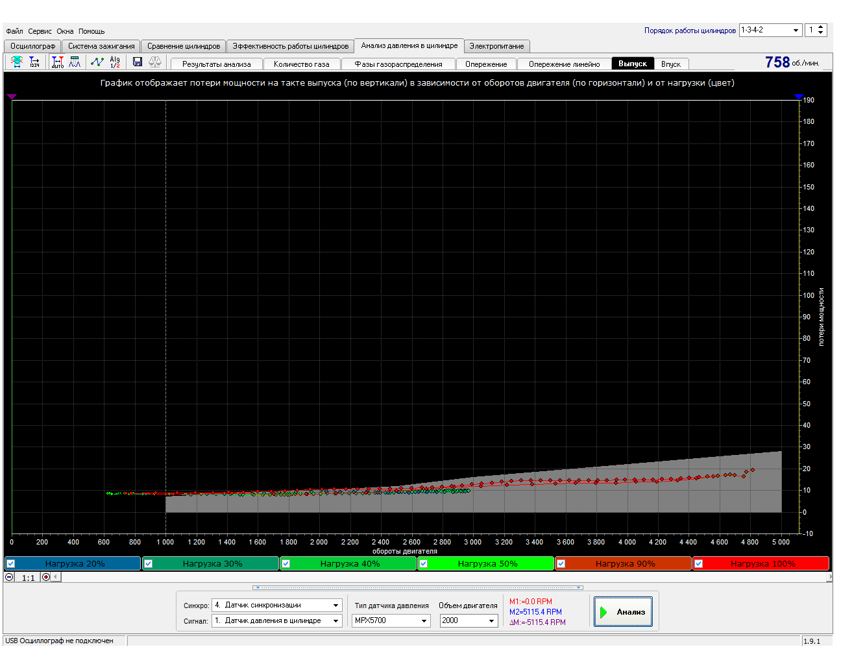
Task: Open the pressure sensor type MPX5700 dropdown
Action: [x=391, y=620]
